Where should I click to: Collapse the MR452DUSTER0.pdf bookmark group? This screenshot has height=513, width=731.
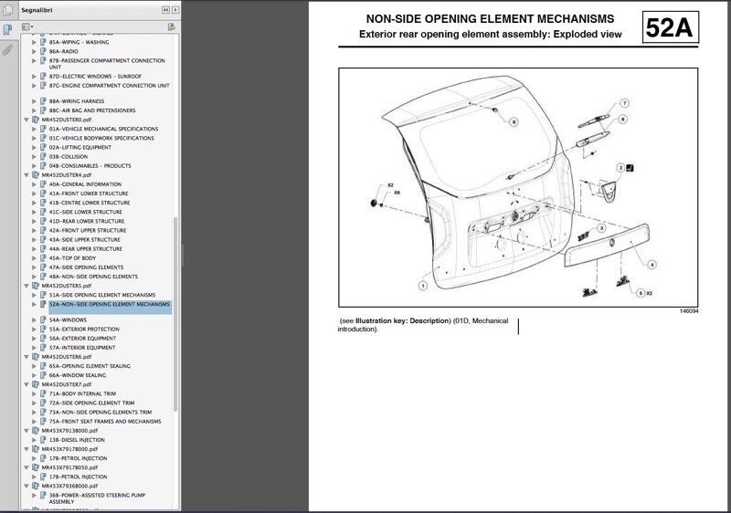pyautogui.click(x=26, y=120)
